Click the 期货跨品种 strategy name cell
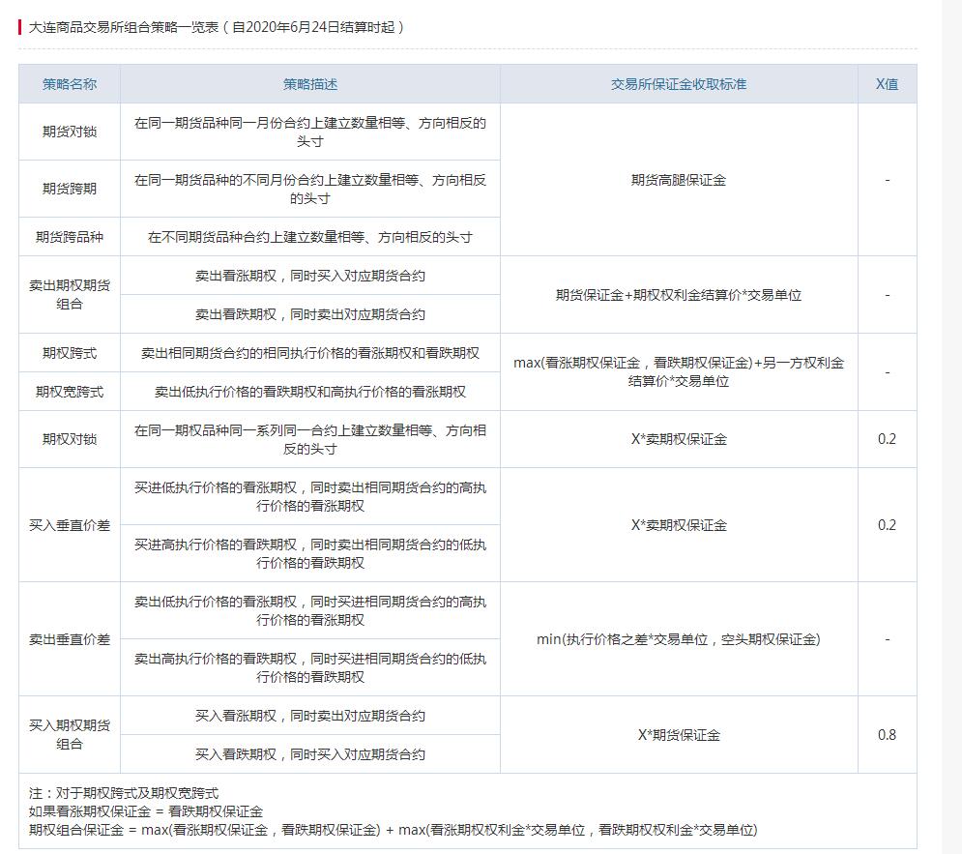 (70, 237)
